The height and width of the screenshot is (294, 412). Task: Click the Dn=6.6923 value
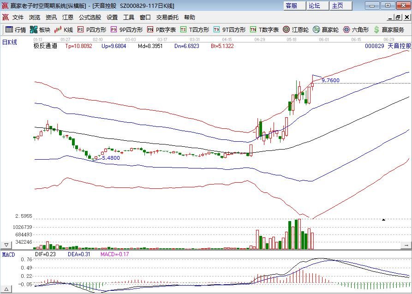(x=187, y=46)
